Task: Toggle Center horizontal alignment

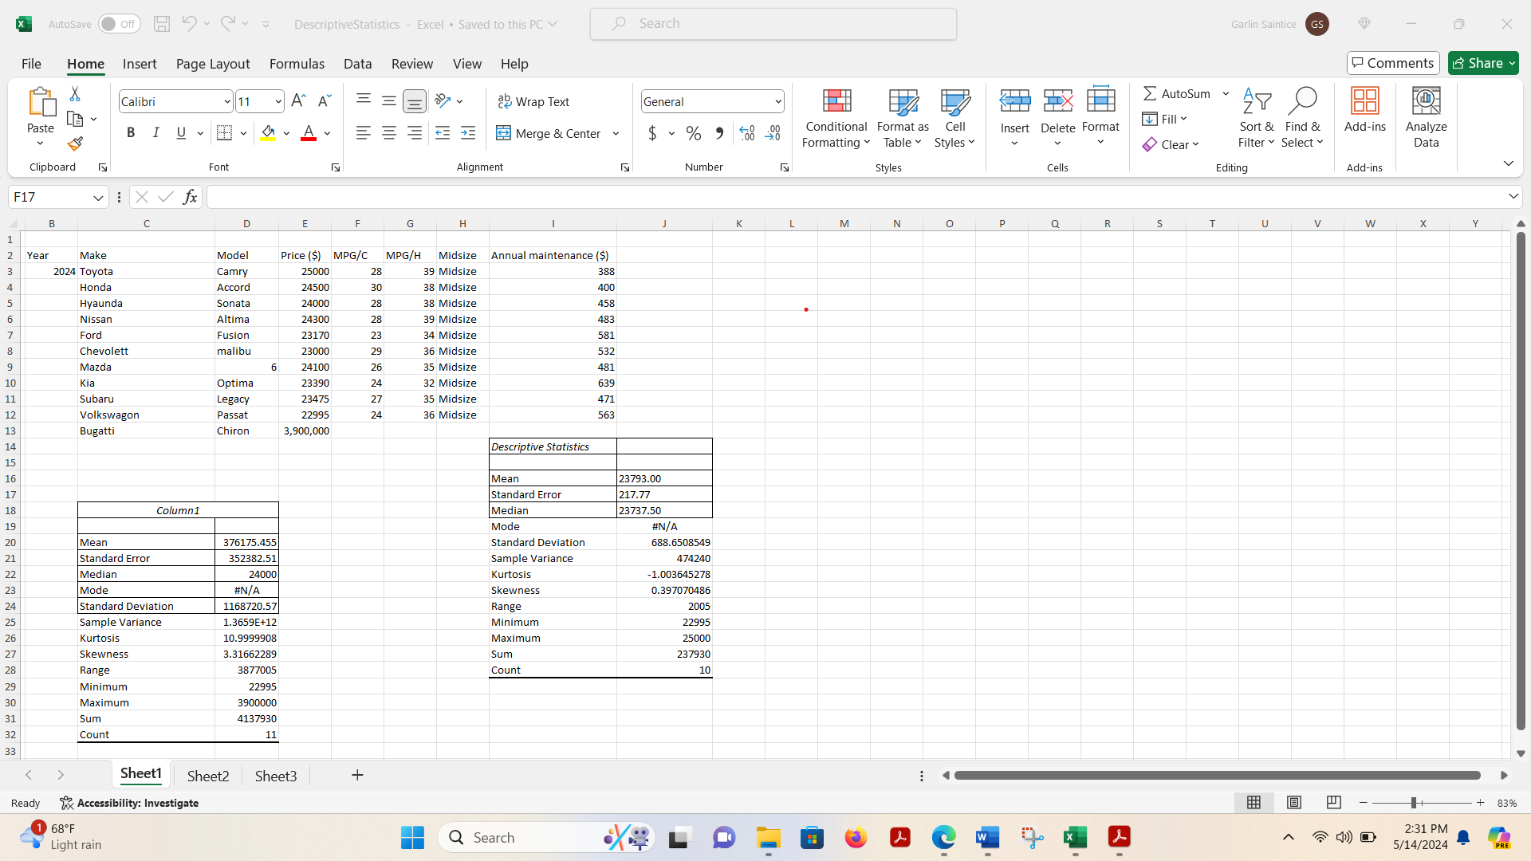Action: pyautogui.click(x=389, y=133)
